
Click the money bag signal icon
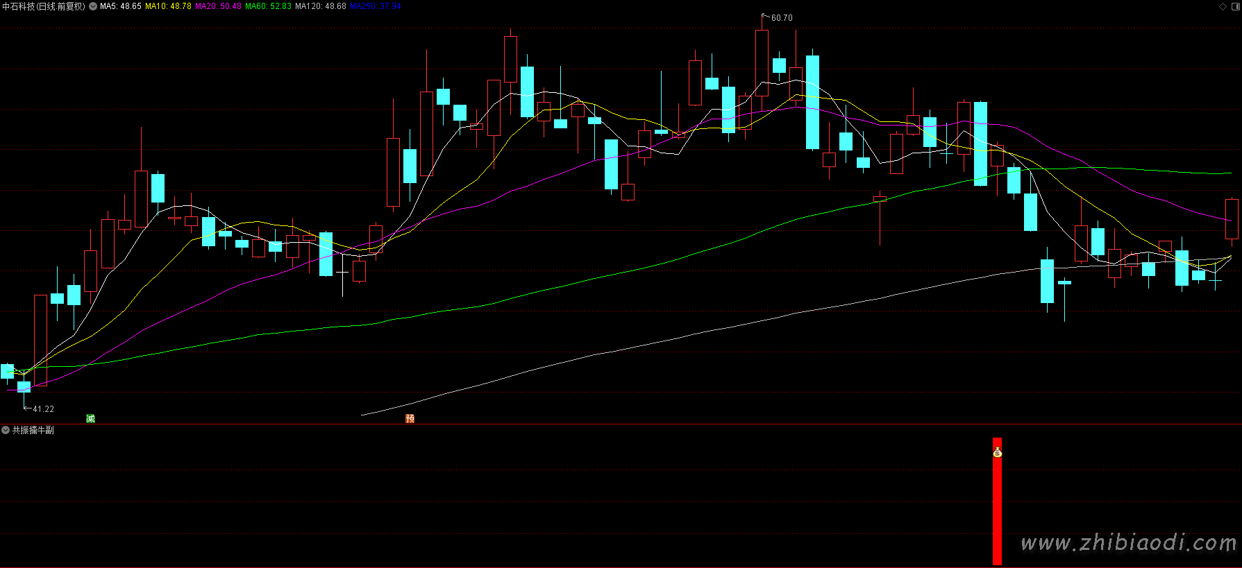tap(997, 453)
